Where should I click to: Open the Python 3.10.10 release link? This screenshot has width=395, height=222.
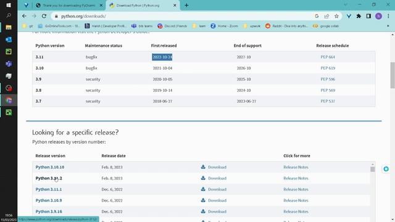(50, 167)
